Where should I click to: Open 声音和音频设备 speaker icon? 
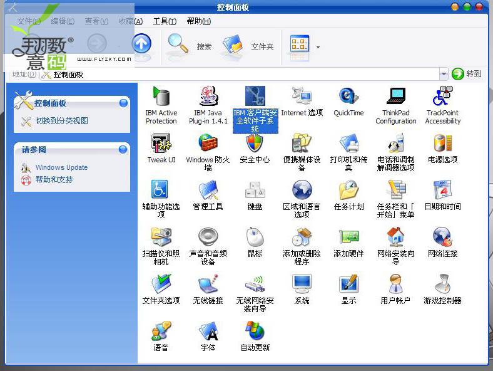(x=208, y=237)
